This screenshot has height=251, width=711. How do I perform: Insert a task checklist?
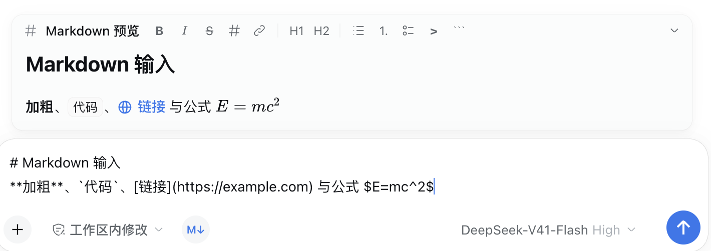click(408, 31)
